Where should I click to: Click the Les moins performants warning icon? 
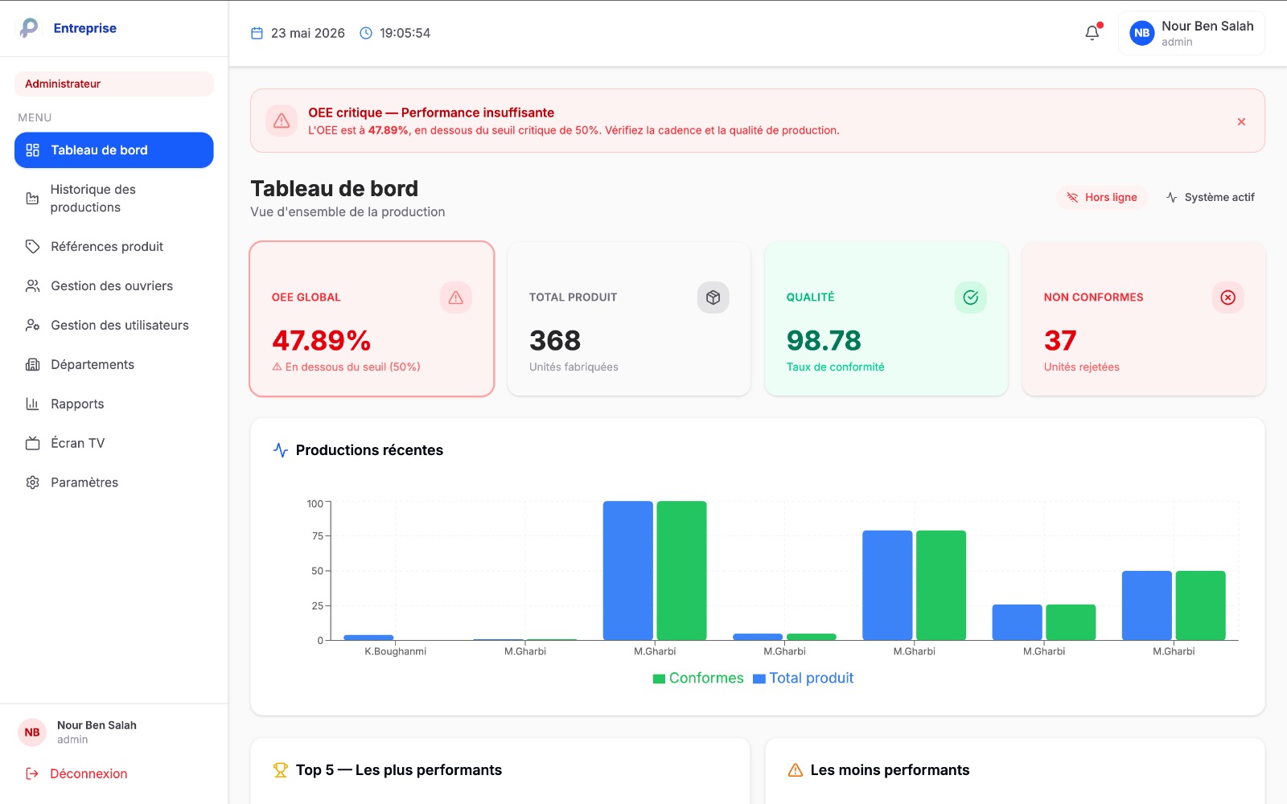(796, 770)
